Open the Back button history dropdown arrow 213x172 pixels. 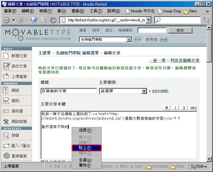(13, 20)
